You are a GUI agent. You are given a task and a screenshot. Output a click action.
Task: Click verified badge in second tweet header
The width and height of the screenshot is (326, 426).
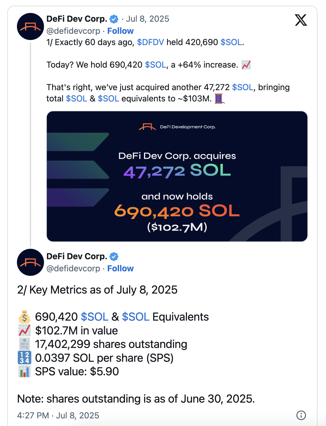(x=114, y=257)
